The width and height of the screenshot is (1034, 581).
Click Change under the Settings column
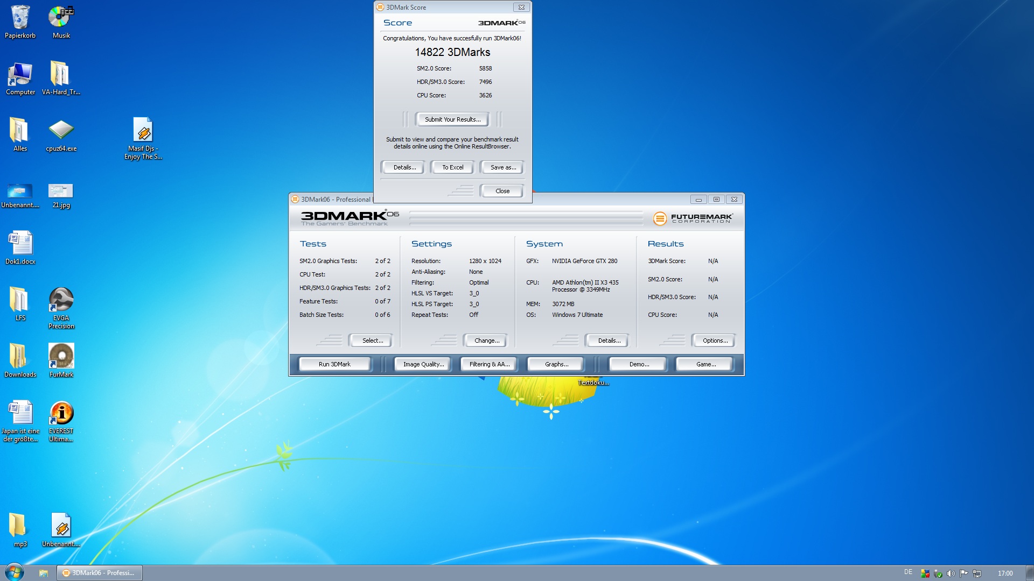[487, 341]
